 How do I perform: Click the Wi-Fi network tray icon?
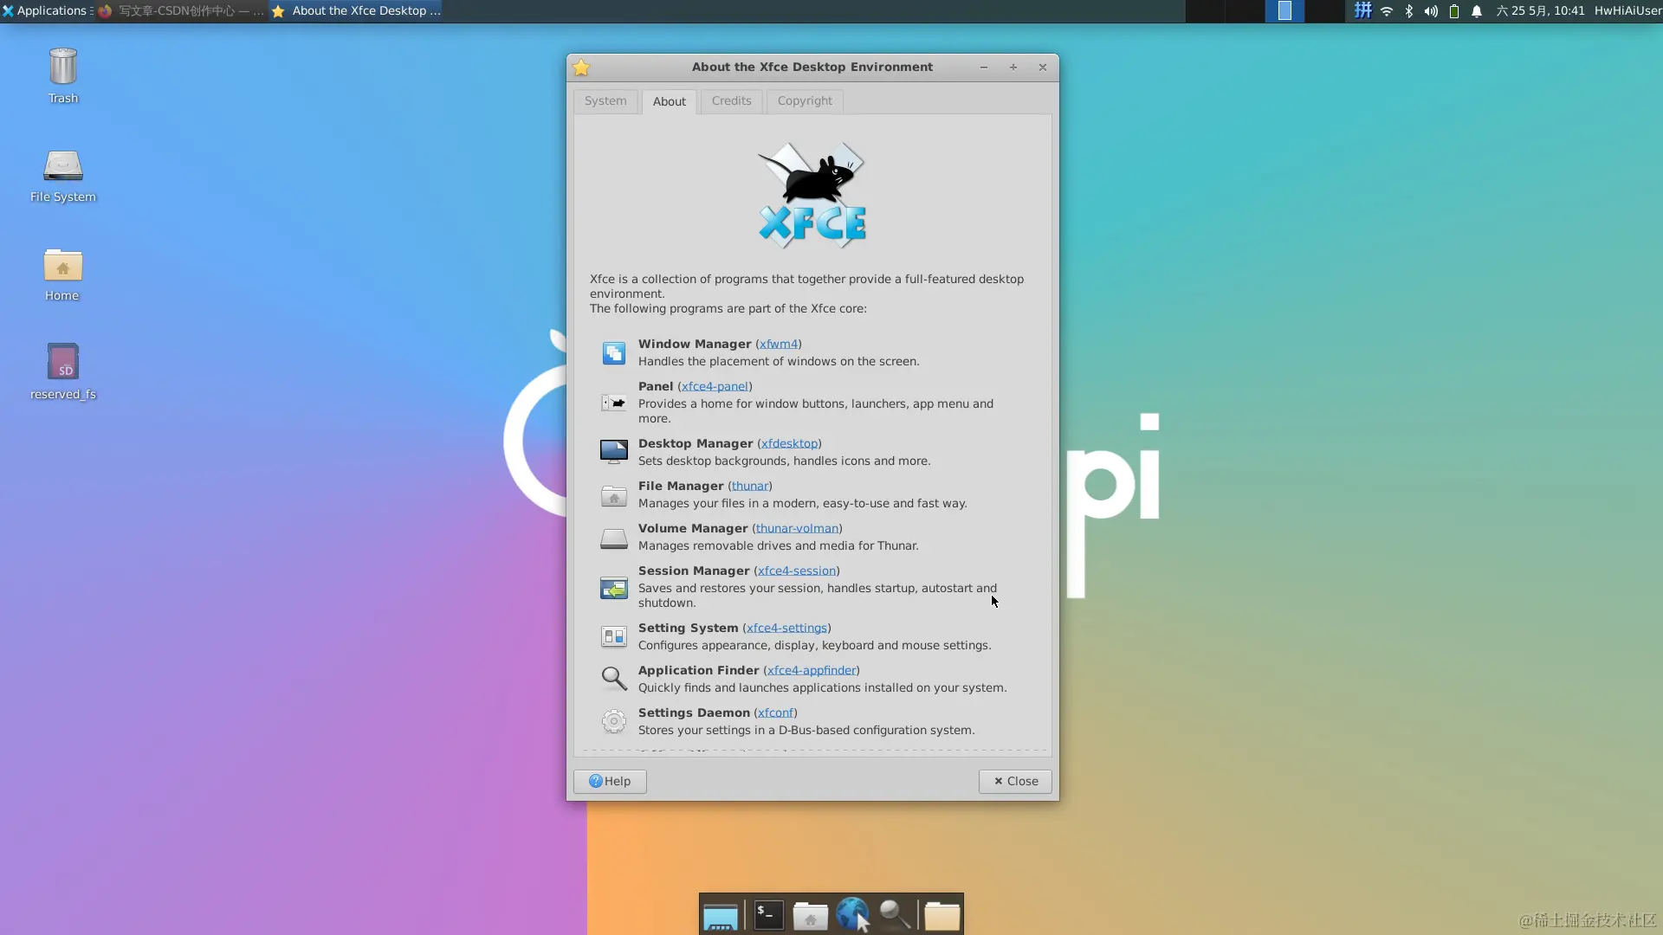pyautogui.click(x=1387, y=11)
